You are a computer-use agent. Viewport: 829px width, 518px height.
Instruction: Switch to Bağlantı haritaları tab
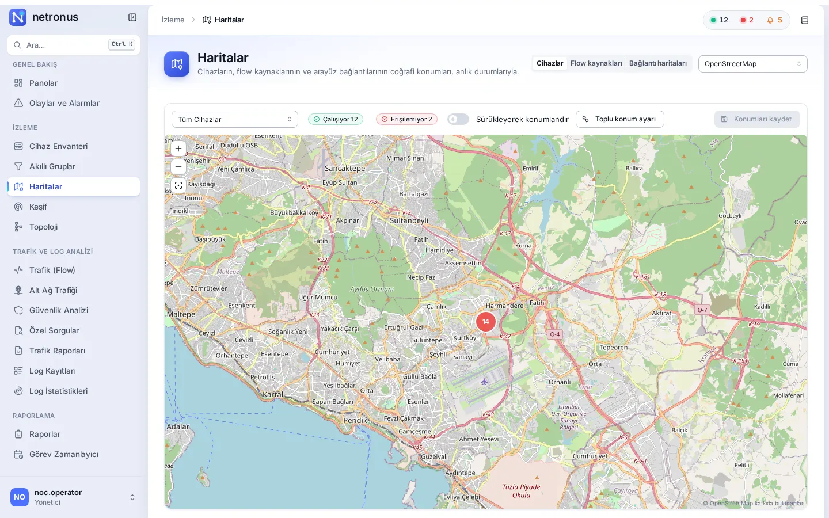[x=658, y=63]
